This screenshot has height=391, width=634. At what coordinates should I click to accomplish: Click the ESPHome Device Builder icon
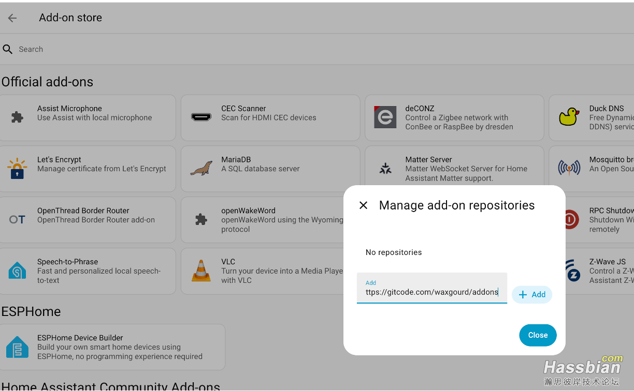tap(17, 347)
